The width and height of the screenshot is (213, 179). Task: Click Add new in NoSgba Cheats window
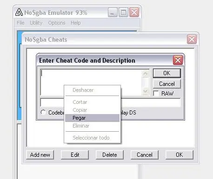click(x=40, y=155)
